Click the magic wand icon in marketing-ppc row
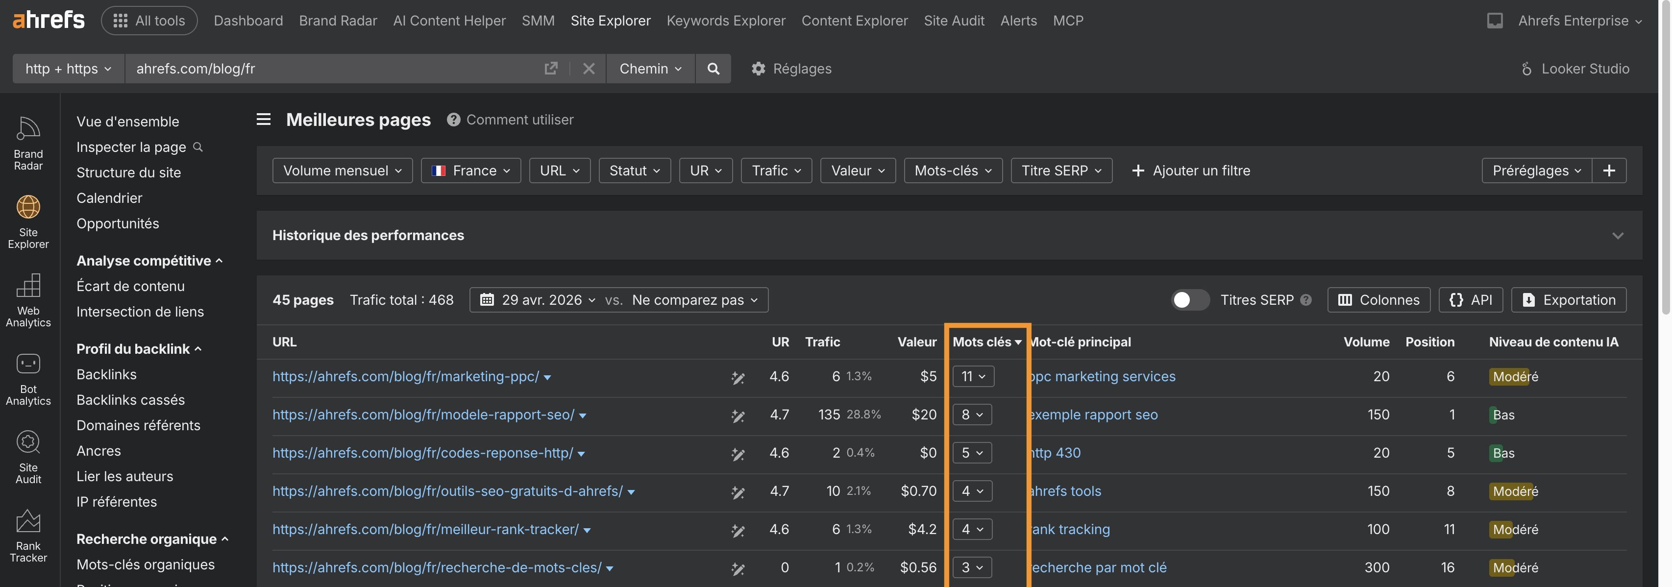Screen dimensions: 1672x587 pos(738,377)
